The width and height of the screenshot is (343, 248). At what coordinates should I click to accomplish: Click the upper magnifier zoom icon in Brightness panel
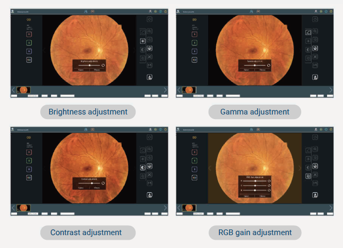(x=150, y=31)
